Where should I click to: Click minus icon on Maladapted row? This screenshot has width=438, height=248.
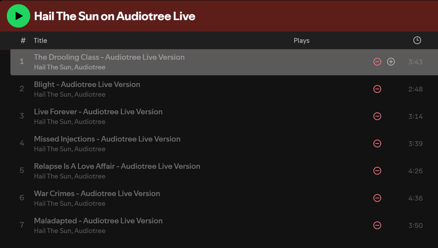click(x=377, y=225)
